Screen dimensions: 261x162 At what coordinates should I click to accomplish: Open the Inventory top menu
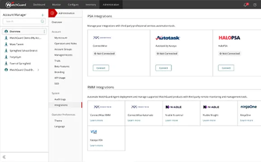91,4
